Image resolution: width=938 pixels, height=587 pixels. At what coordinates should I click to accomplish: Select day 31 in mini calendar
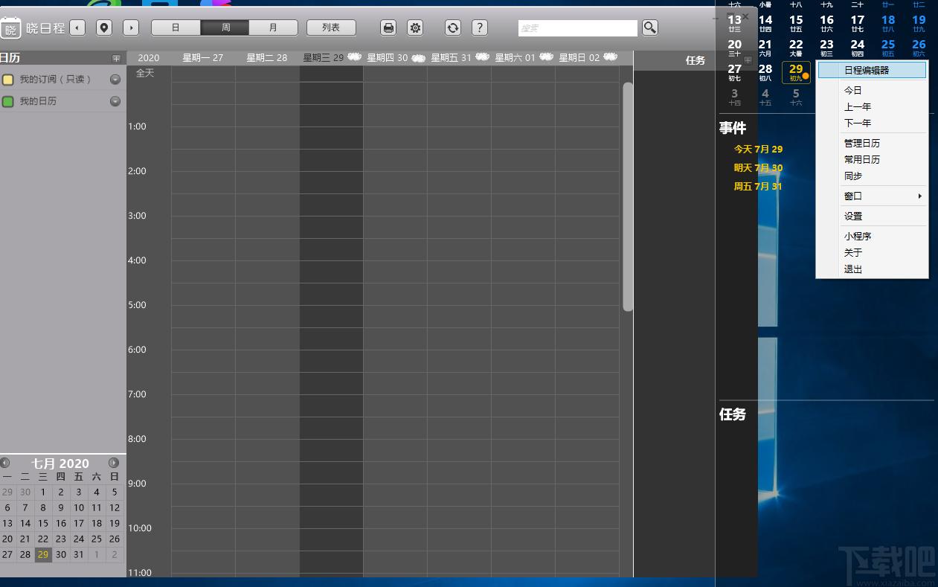[x=79, y=554]
